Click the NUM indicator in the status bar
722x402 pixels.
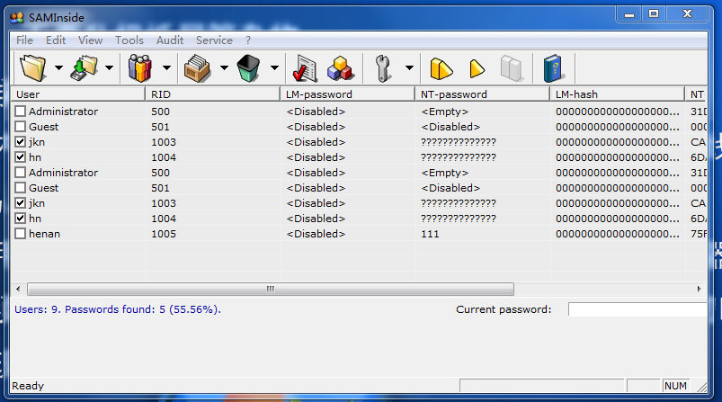pos(675,386)
